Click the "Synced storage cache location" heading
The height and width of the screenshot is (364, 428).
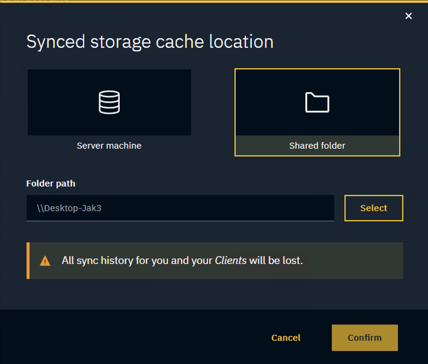[150, 41]
